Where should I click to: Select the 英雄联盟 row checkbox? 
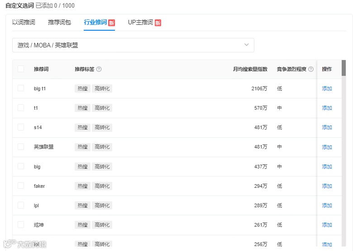tap(21, 147)
